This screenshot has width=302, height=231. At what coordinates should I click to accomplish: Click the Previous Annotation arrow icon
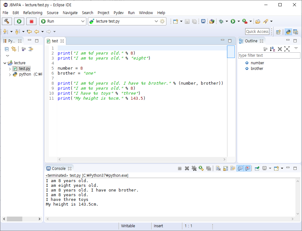pyautogui.click(x=17, y=32)
